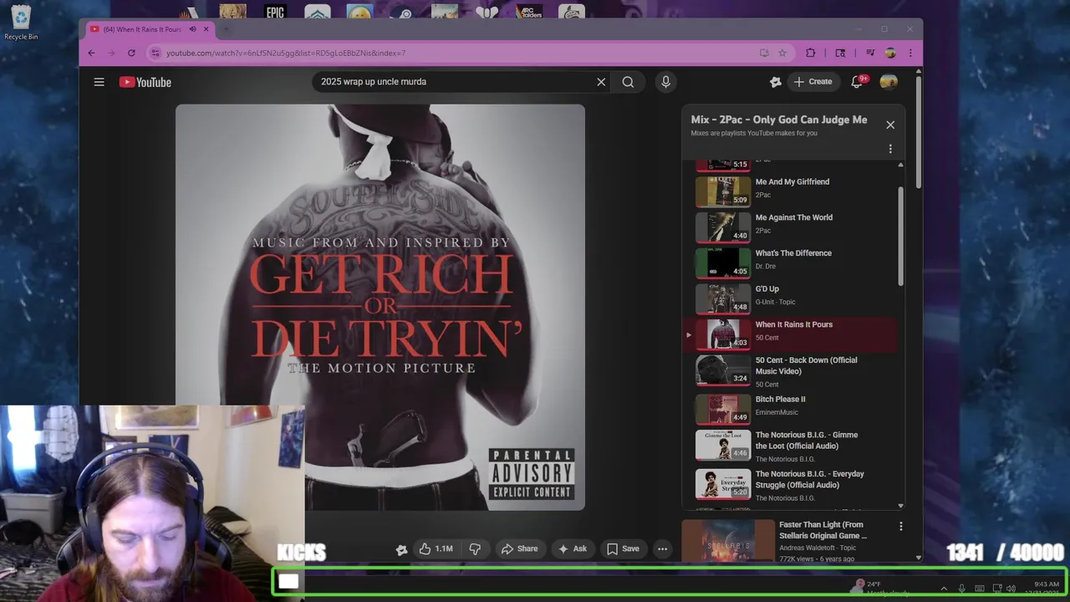Save the video to a playlist
Screen dimensions: 1070x602
point(623,548)
